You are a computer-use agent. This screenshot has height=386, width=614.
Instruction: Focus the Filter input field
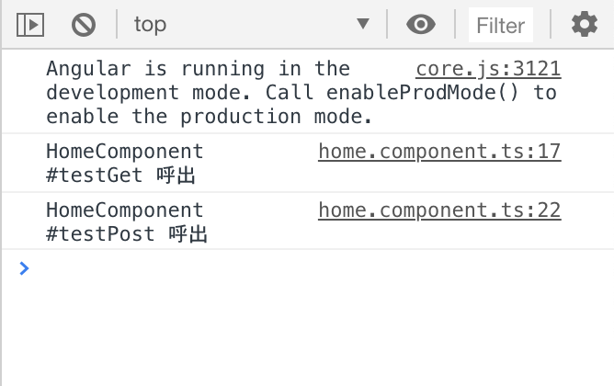coord(501,26)
